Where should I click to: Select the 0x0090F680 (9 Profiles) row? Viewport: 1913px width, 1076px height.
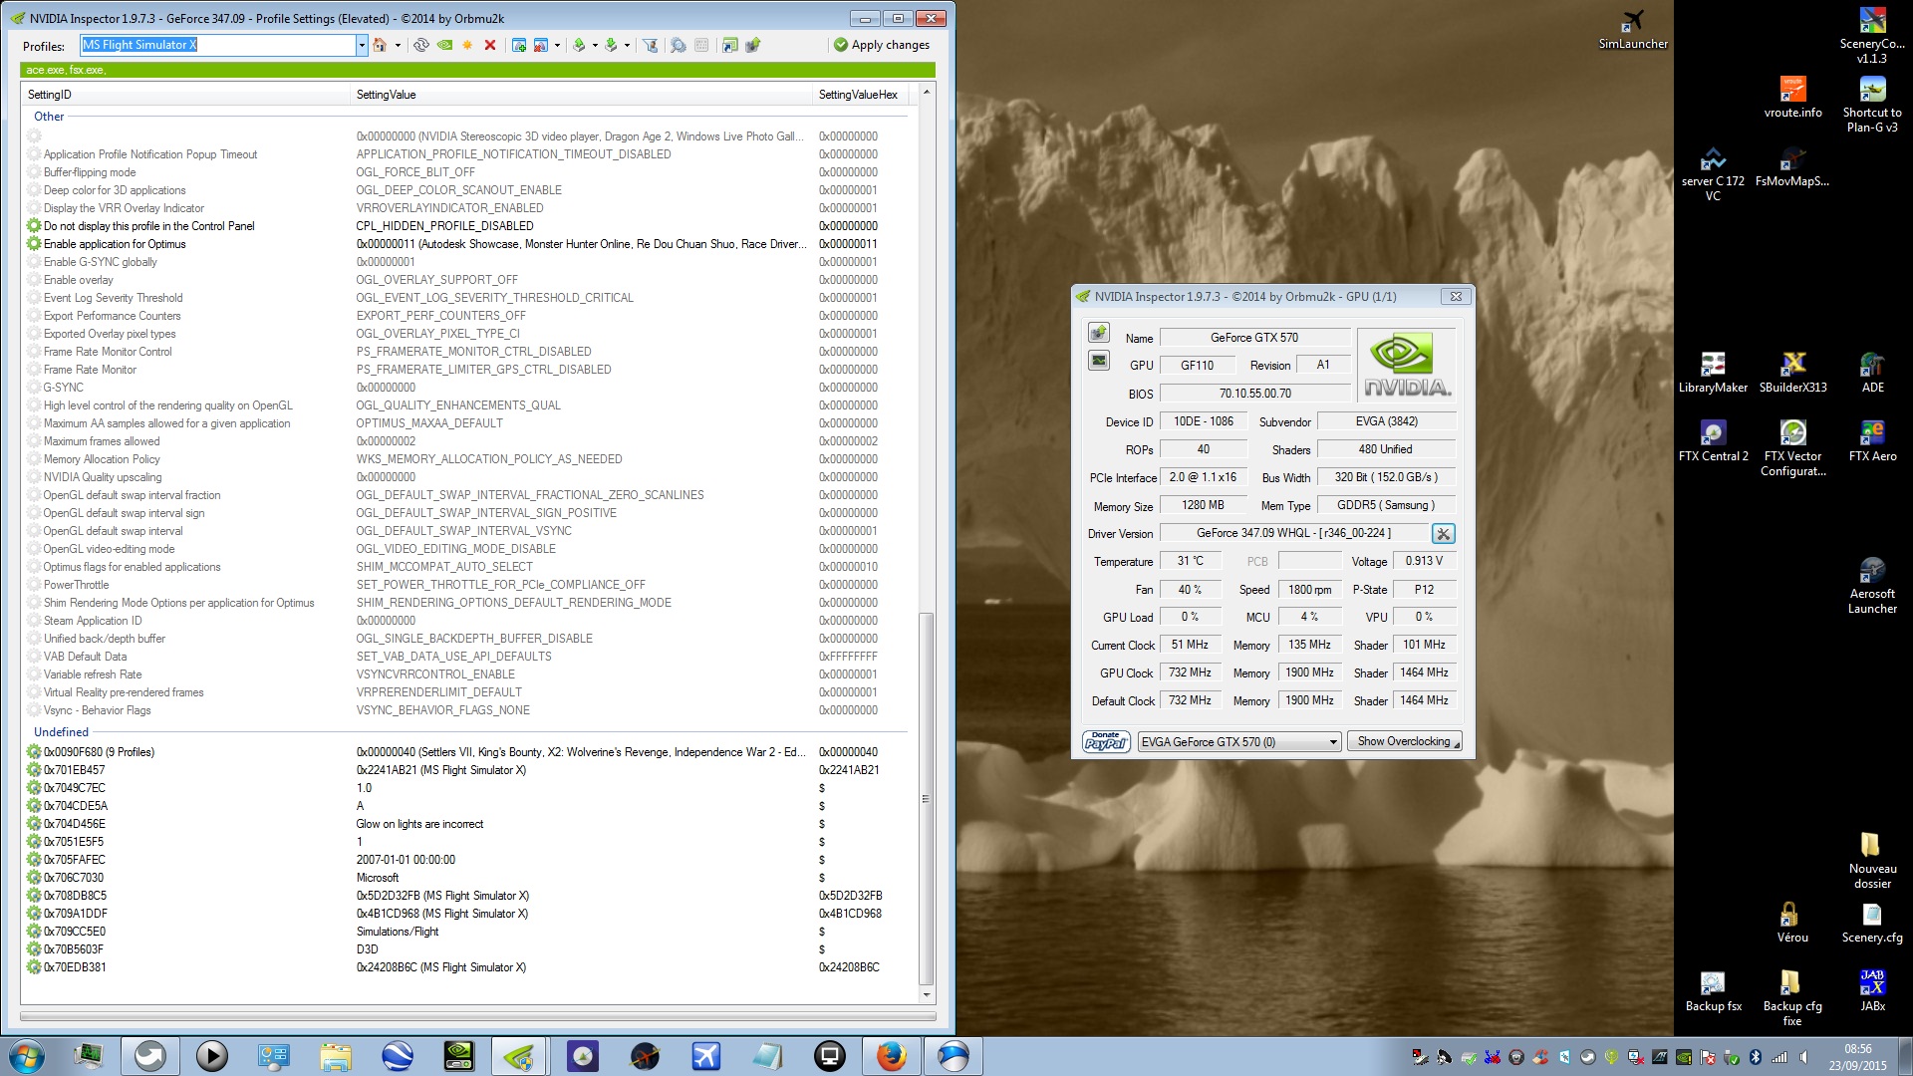(466, 752)
